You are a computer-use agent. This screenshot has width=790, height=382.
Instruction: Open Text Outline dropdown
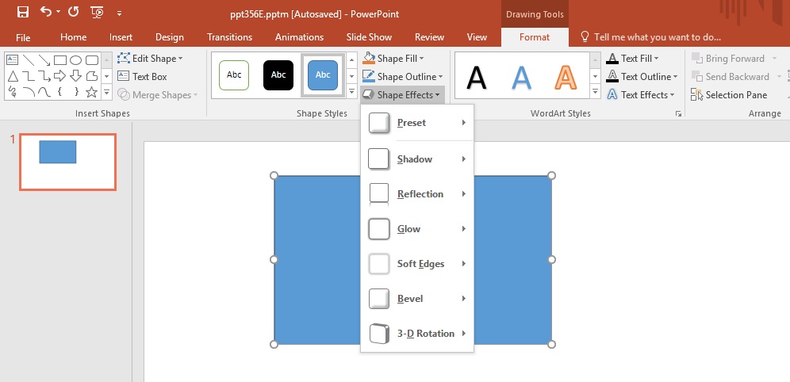[x=642, y=77]
